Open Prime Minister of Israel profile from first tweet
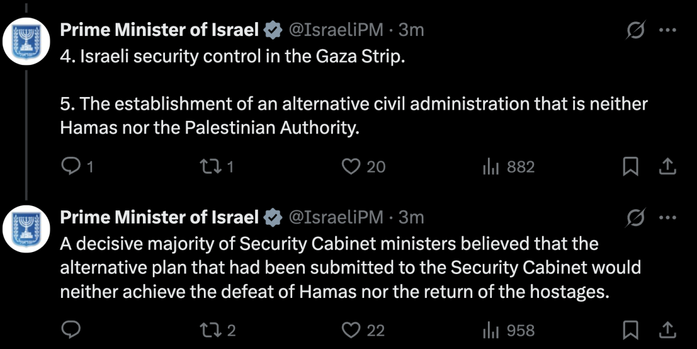The image size is (697, 349). (x=160, y=30)
